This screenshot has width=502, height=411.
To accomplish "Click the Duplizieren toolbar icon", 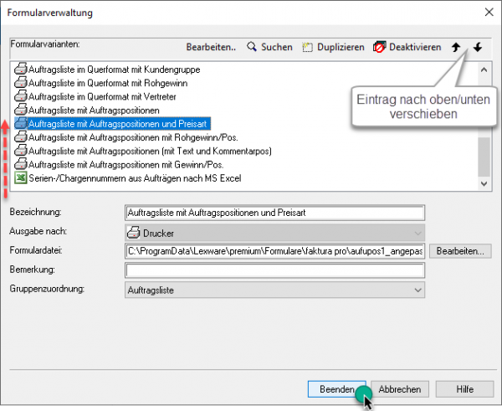I will click(x=307, y=47).
